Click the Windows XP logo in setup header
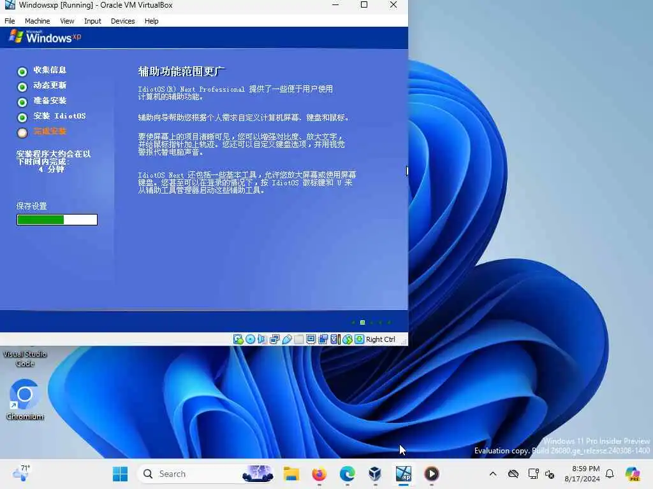653x489 pixels. click(x=45, y=36)
